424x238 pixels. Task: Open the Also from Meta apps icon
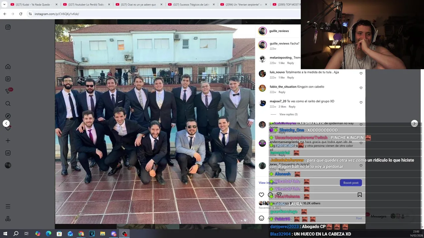pos(8,218)
